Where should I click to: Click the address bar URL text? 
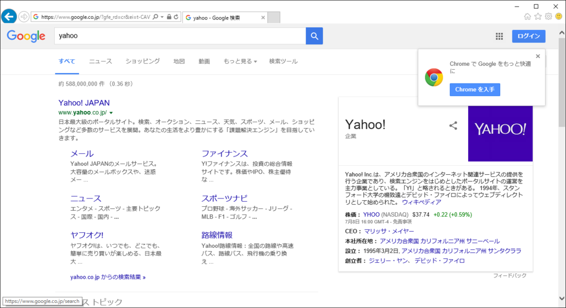[x=96, y=17]
